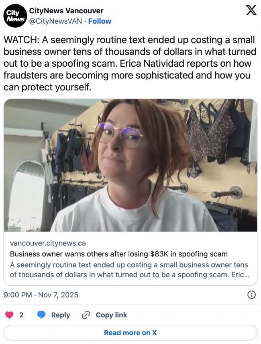The height and width of the screenshot is (344, 261).
Task: Click the red heart like icon
Action: (x=9, y=315)
